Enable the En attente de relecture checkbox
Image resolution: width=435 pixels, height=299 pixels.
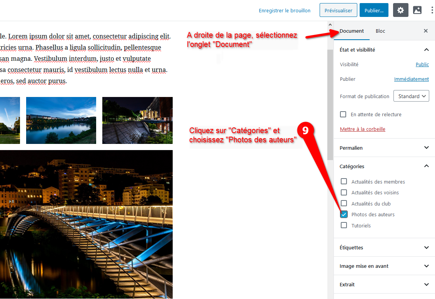343,114
